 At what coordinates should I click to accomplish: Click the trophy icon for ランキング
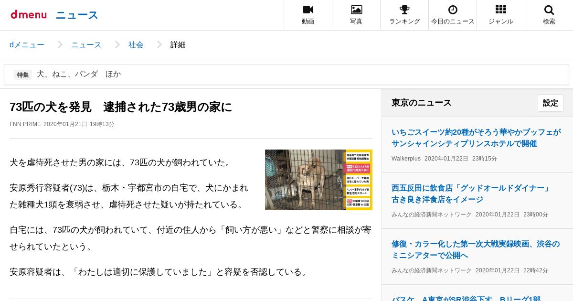pyautogui.click(x=404, y=10)
